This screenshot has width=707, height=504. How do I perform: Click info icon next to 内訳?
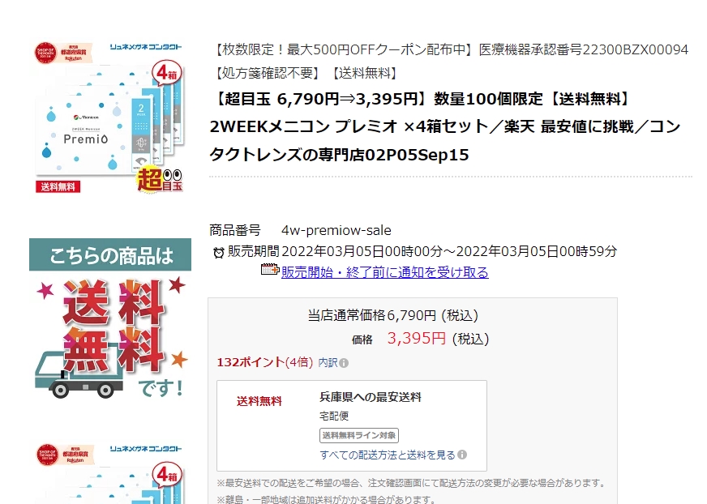point(344,363)
